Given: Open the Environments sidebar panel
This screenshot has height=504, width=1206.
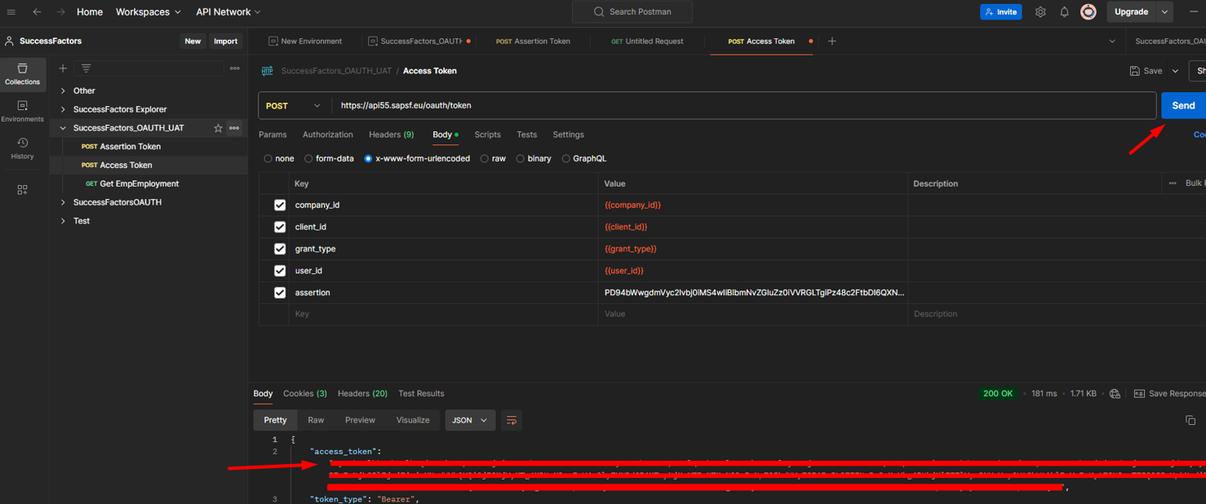Looking at the screenshot, I should [22, 111].
